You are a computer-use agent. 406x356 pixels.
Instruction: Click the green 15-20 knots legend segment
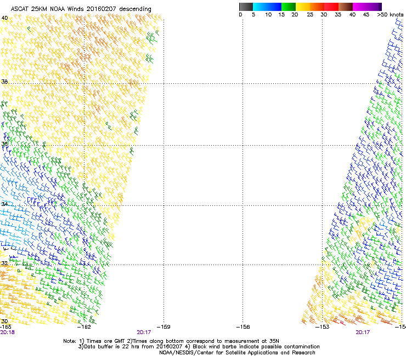coord(289,7)
